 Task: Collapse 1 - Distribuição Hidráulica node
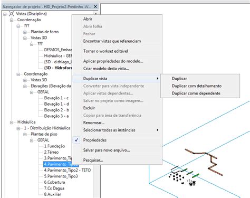tap(18, 128)
